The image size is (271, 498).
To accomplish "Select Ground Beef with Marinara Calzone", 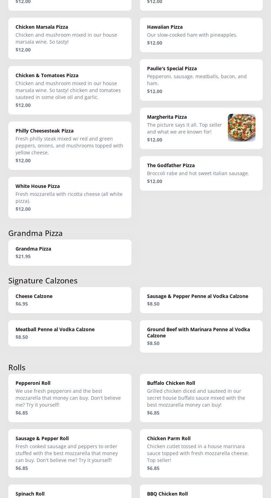I will click(x=201, y=336).
